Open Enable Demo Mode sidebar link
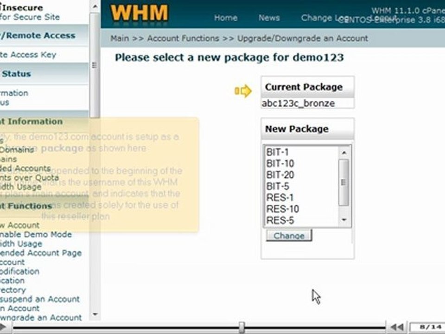Image resolution: width=445 pixels, height=334 pixels. coord(36,234)
